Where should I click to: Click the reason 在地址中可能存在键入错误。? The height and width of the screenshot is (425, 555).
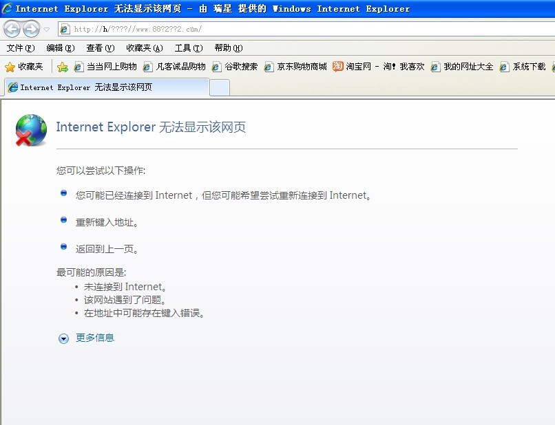tap(144, 314)
